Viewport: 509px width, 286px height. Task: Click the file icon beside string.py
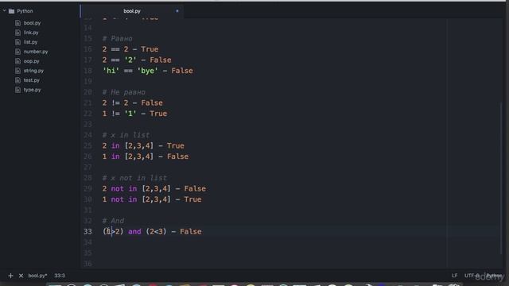pyautogui.click(x=17, y=71)
